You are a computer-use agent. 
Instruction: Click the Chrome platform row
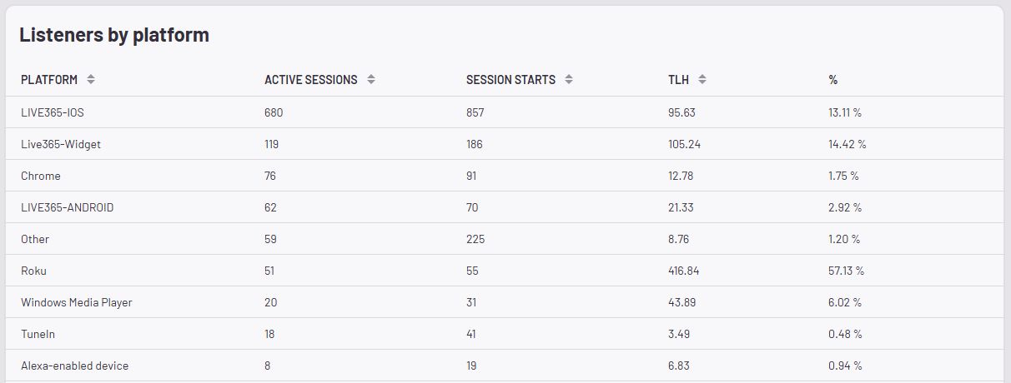click(x=41, y=176)
